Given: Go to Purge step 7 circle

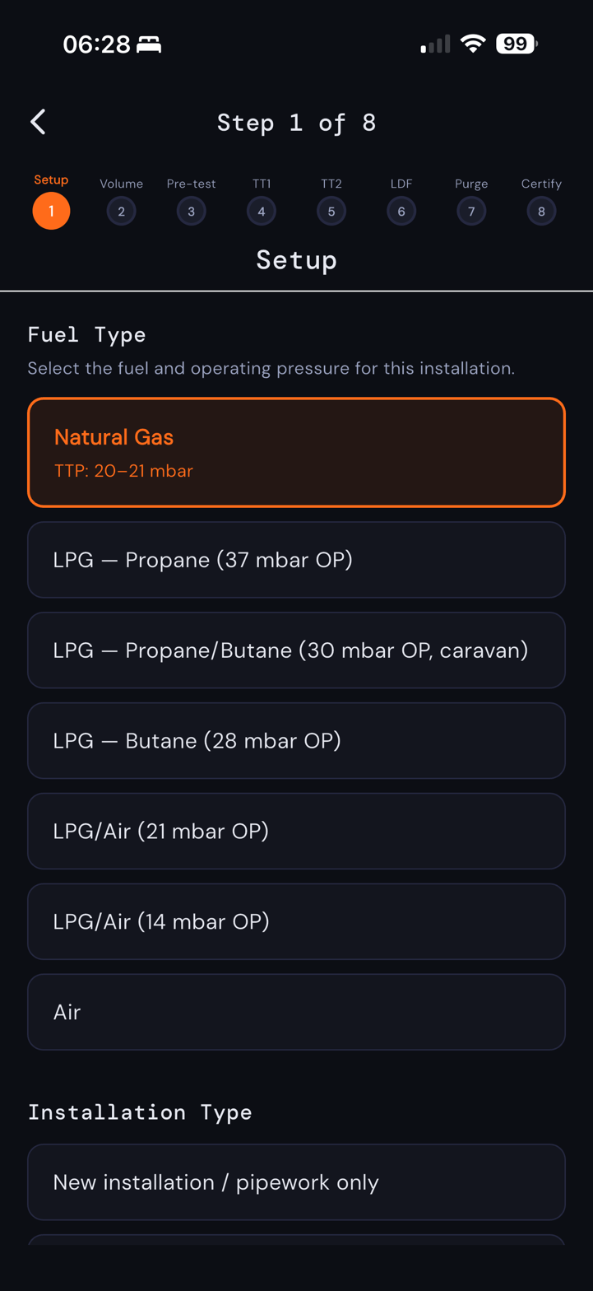Looking at the screenshot, I should pos(471,212).
